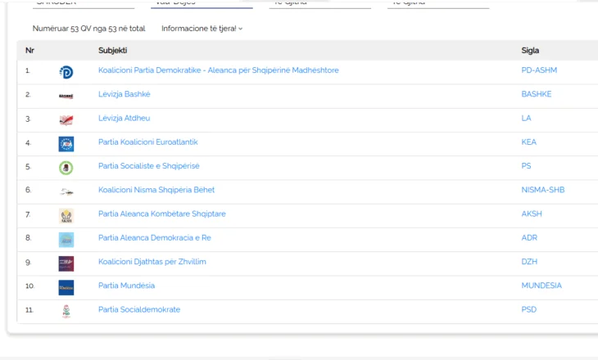Viewport: 598px width, 360px height.
Task: Click the Lëvizja Bashkë logo icon
Action: [x=66, y=96]
